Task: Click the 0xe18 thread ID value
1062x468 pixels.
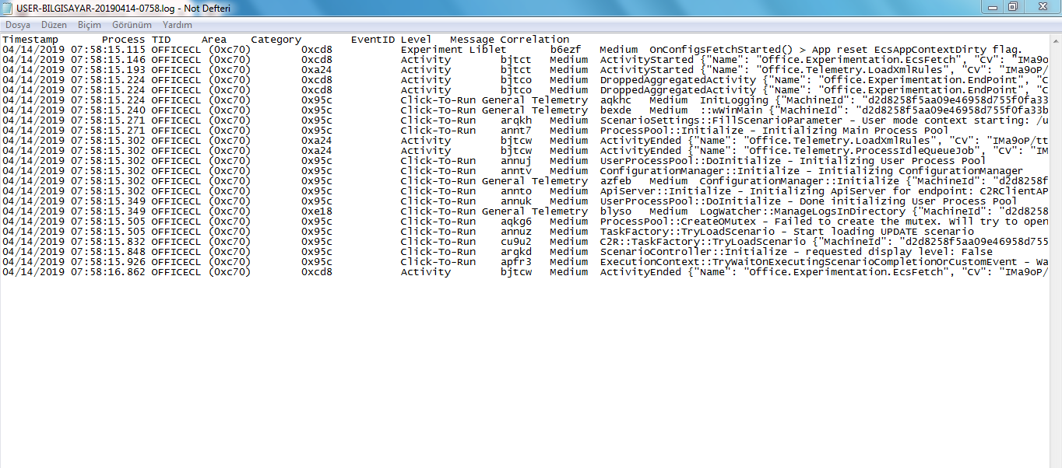Action: (317, 211)
